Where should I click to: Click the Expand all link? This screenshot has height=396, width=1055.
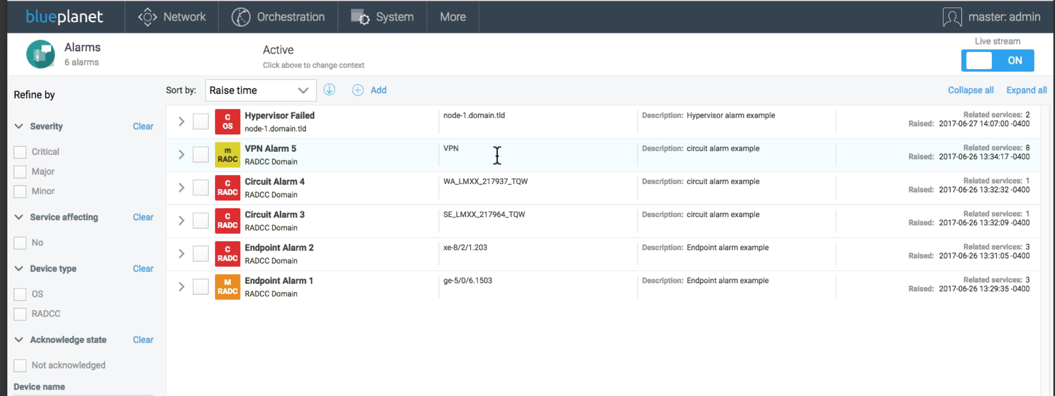coord(1026,90)
